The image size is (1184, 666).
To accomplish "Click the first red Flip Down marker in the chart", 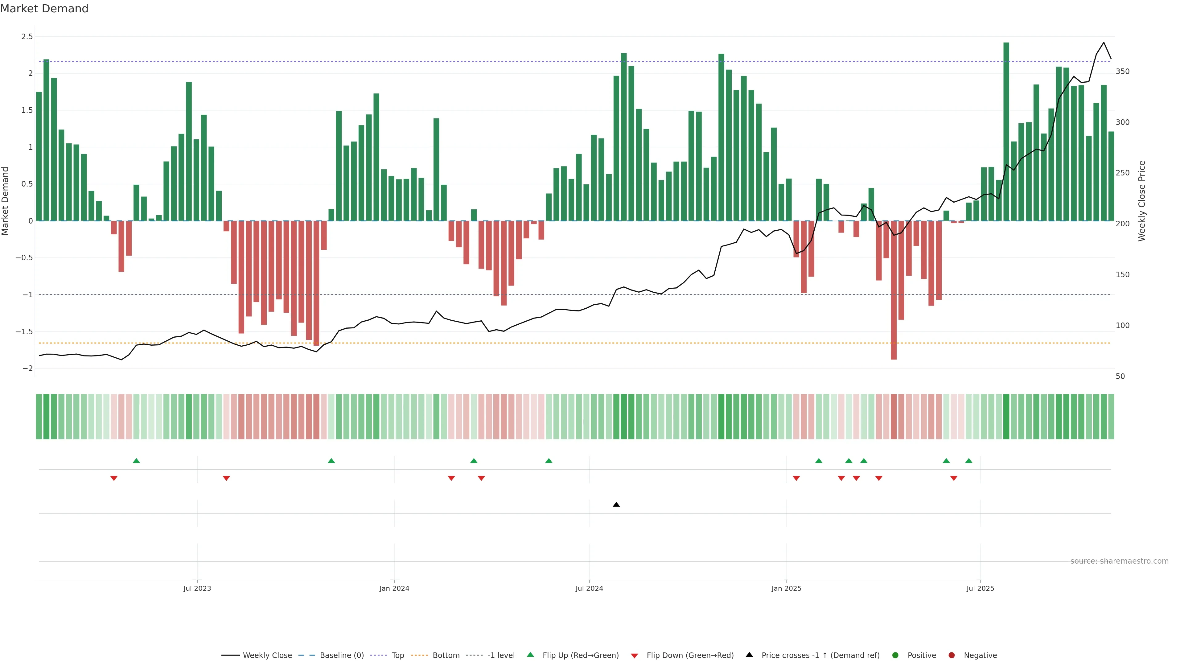I will tap(114, 479).
